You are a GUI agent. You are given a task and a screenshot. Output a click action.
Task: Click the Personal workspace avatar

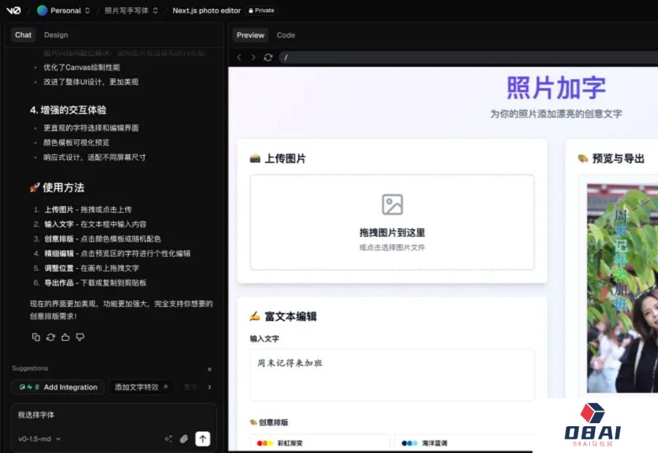coord(42,10)
